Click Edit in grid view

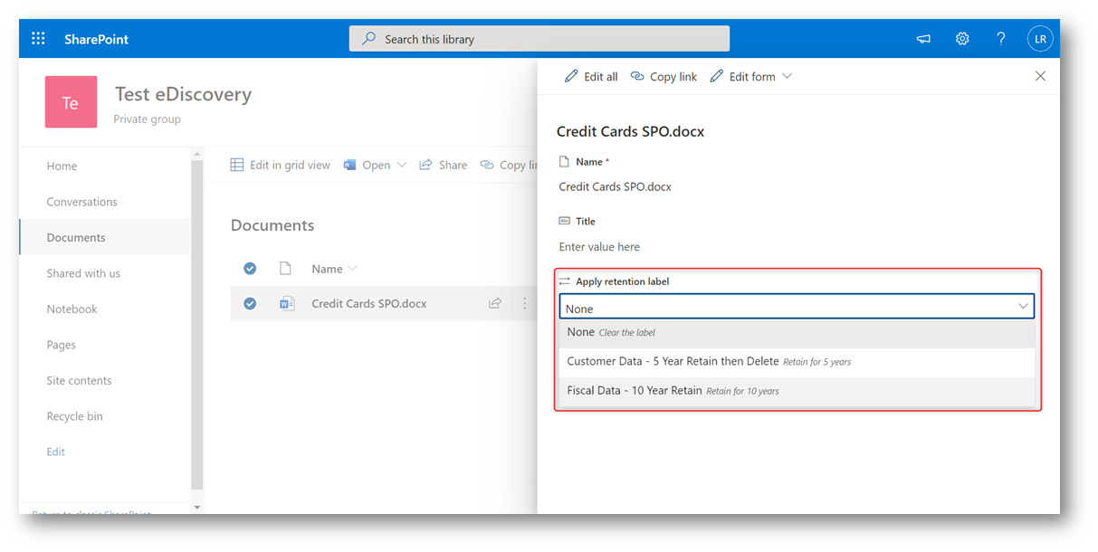tap(281, 166)
